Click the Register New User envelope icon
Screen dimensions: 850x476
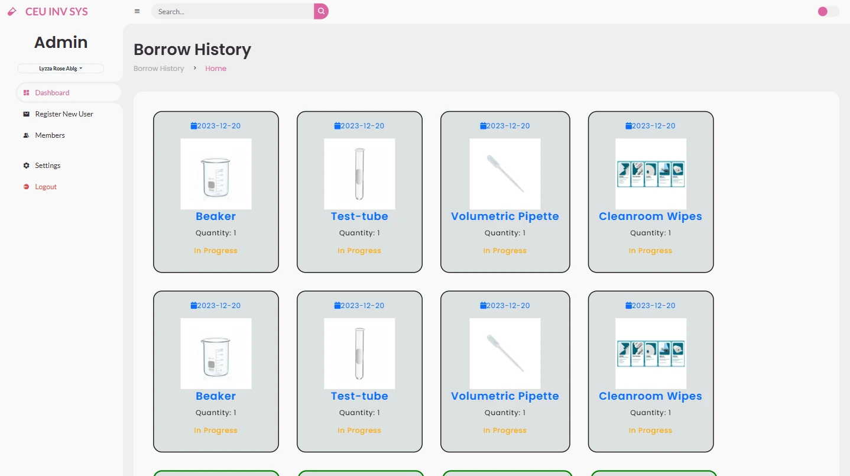[26, 114]
